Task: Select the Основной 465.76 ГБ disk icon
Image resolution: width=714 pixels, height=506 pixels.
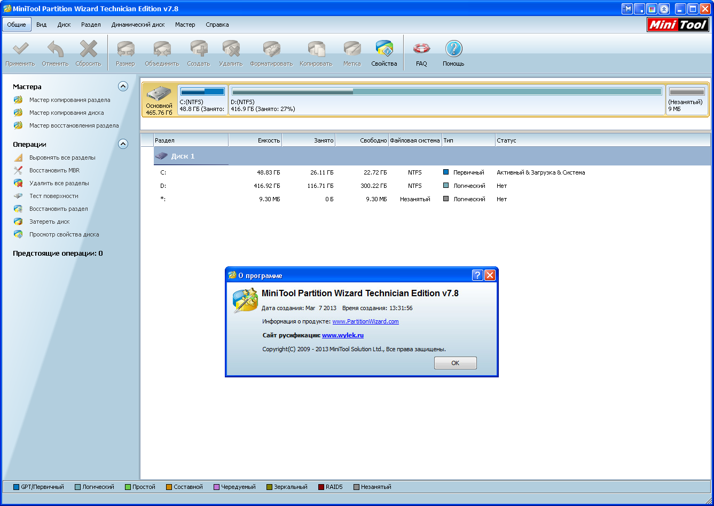Action: click(x=159, y=100)
